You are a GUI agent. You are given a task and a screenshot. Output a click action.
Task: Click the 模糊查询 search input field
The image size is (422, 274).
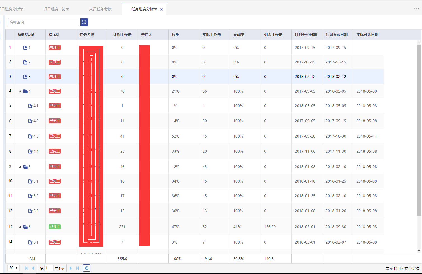click(44, 22)
